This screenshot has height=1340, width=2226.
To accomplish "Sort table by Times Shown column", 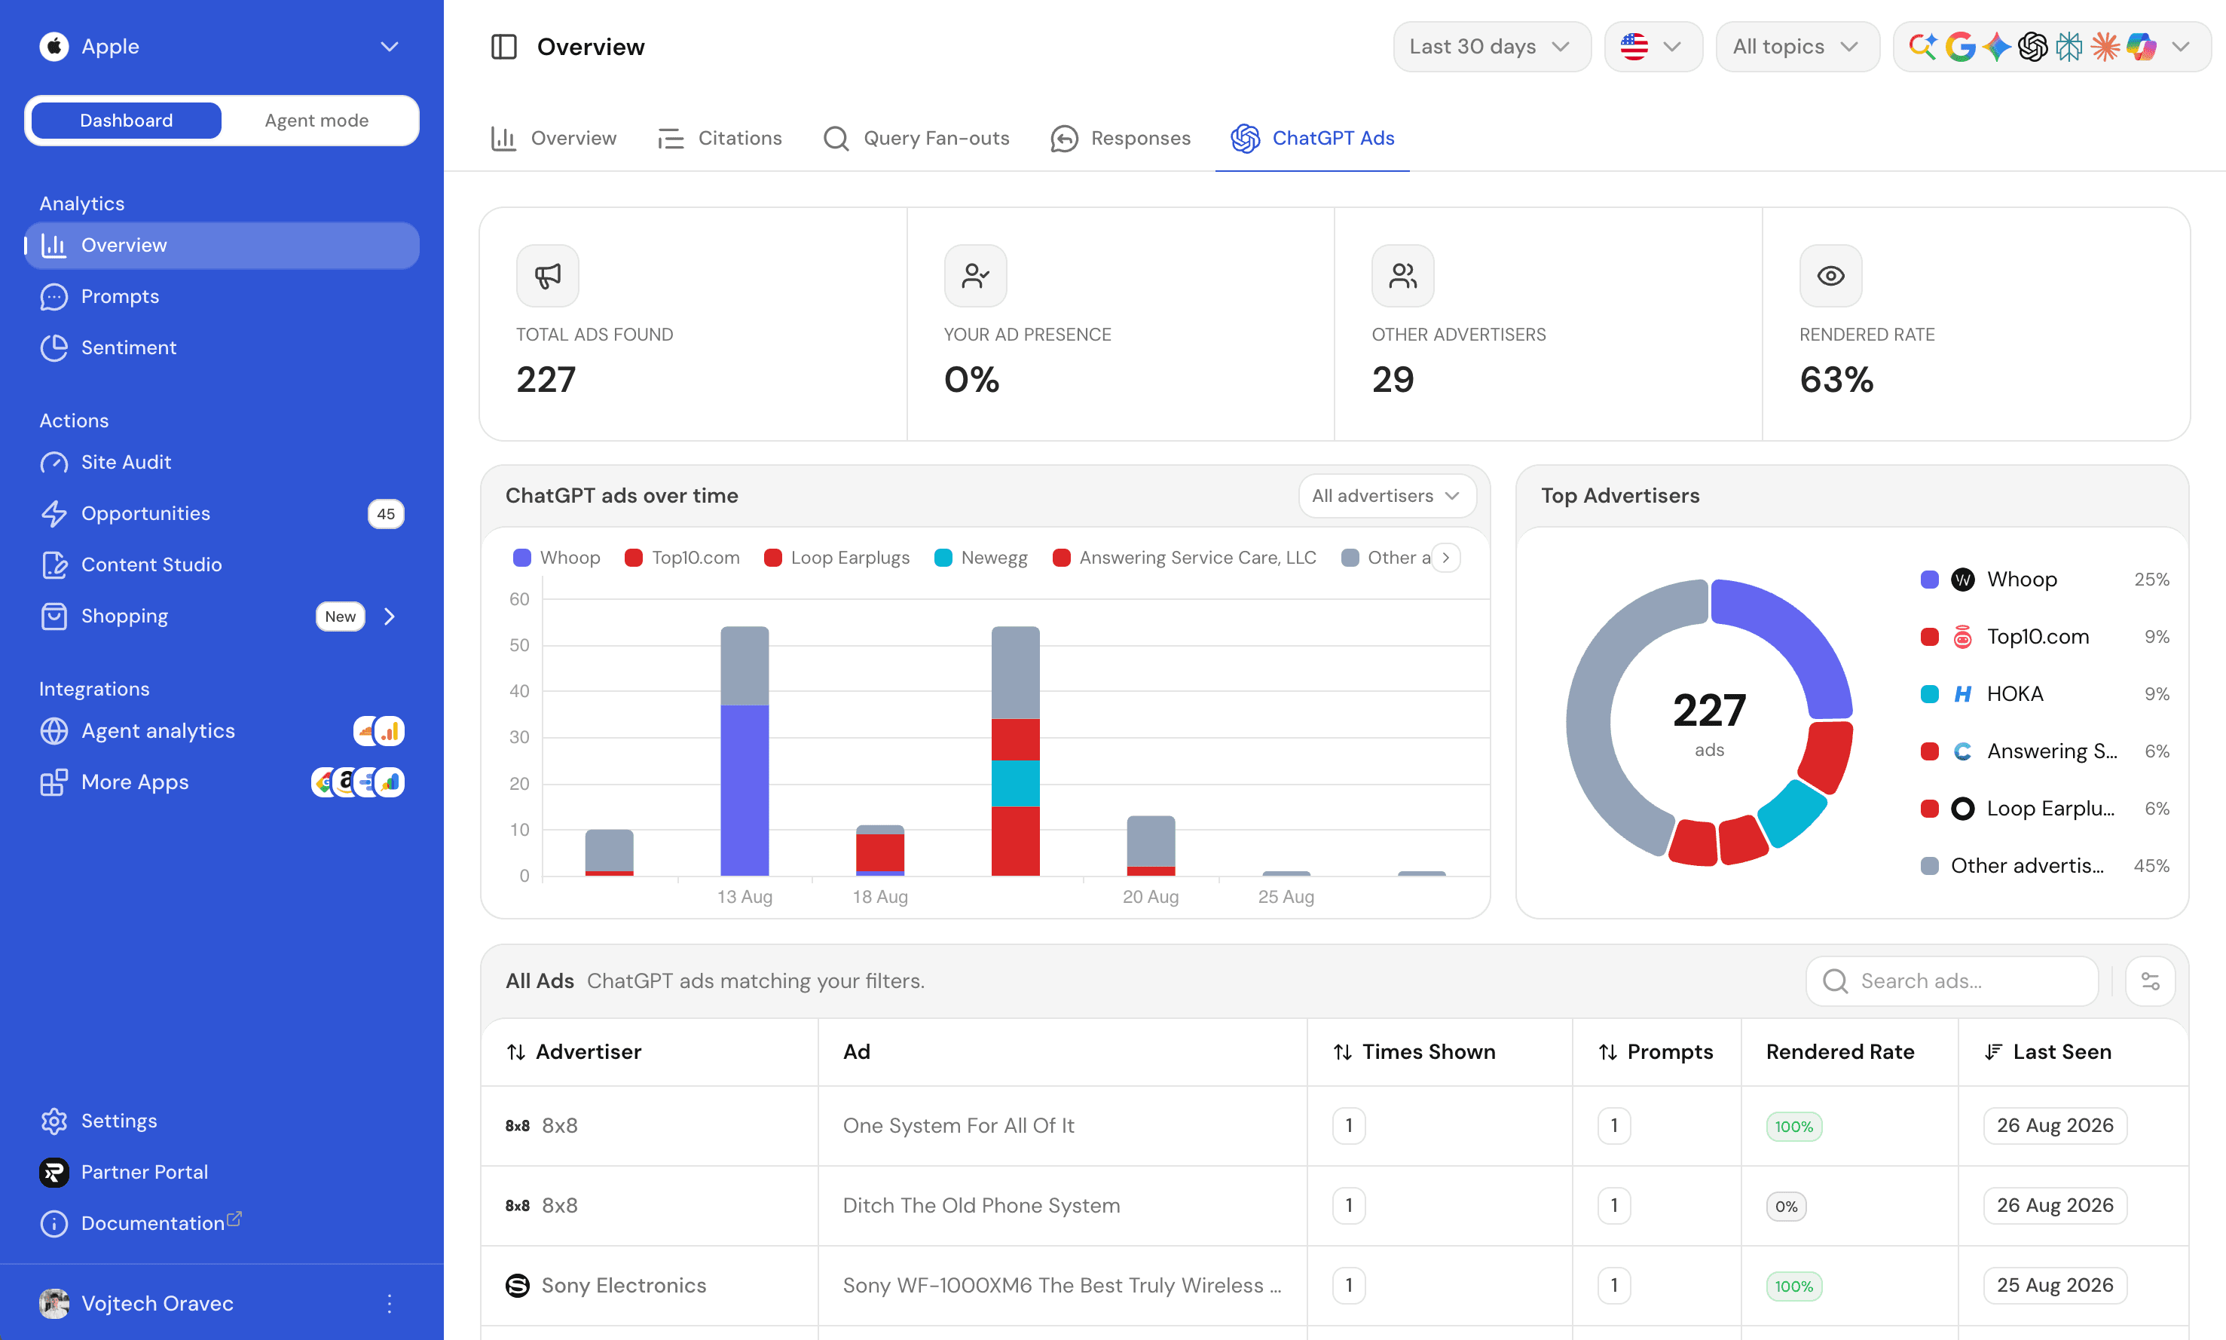I will (x=1414, y=1052).
